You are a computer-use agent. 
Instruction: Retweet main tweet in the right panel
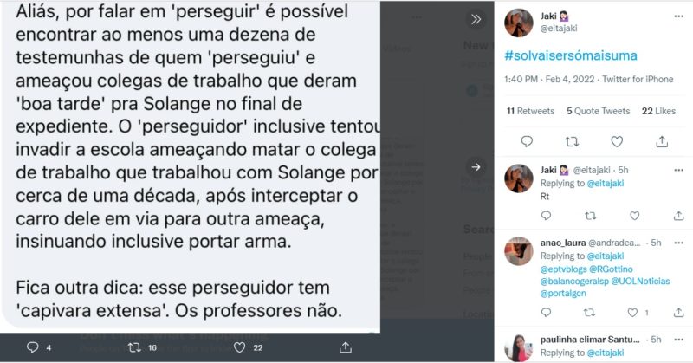[572, 141]
